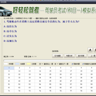Open 考题分析 question analysis

(x=69, y=56)
